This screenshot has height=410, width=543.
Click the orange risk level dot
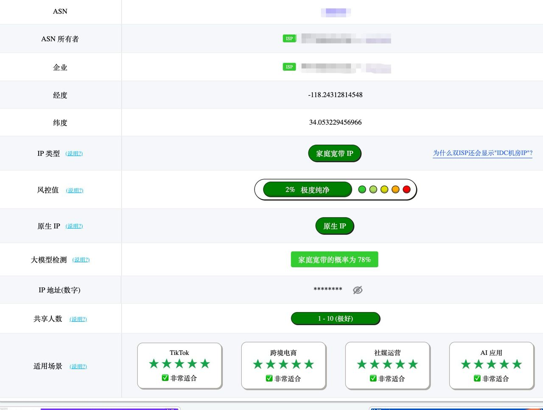pos(395,190)
